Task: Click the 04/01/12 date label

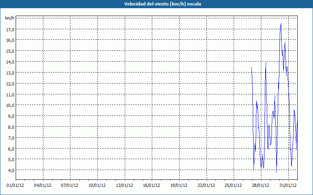Action: pyautogui.click(x=43, y=186)
